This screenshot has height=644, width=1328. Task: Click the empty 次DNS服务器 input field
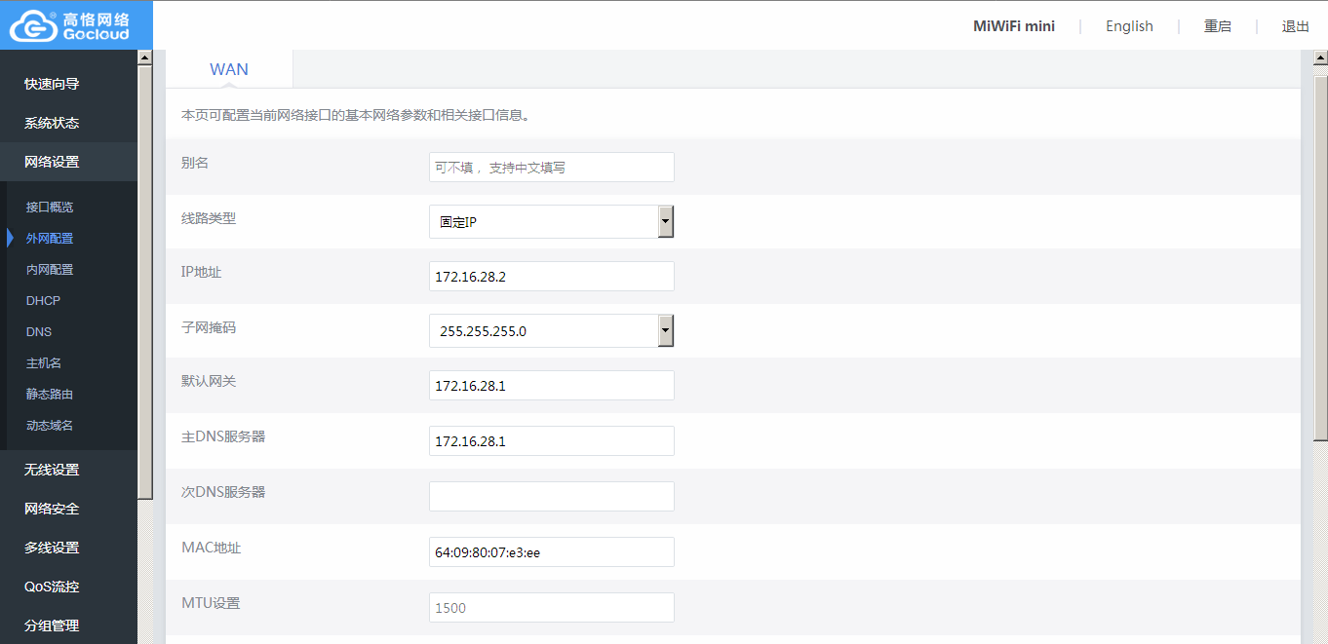click(552, 496)
